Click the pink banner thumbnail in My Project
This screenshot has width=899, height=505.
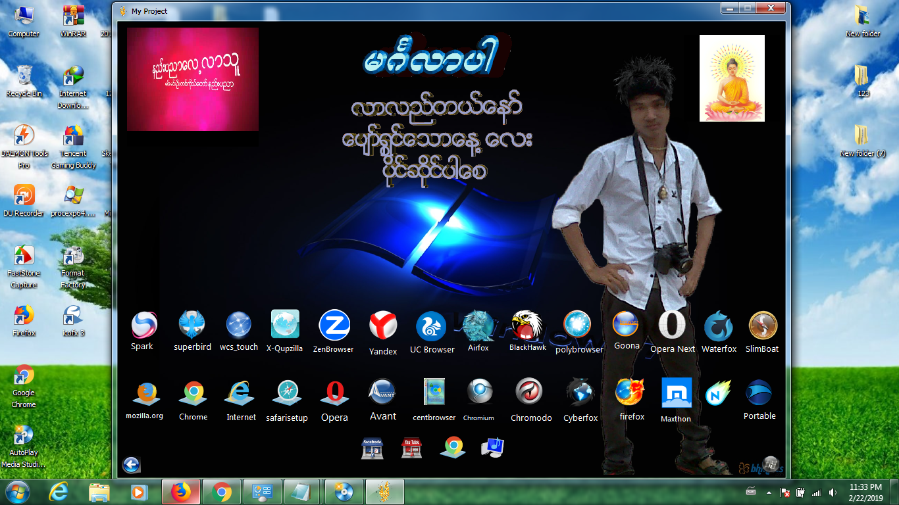(x=193, y=79)
